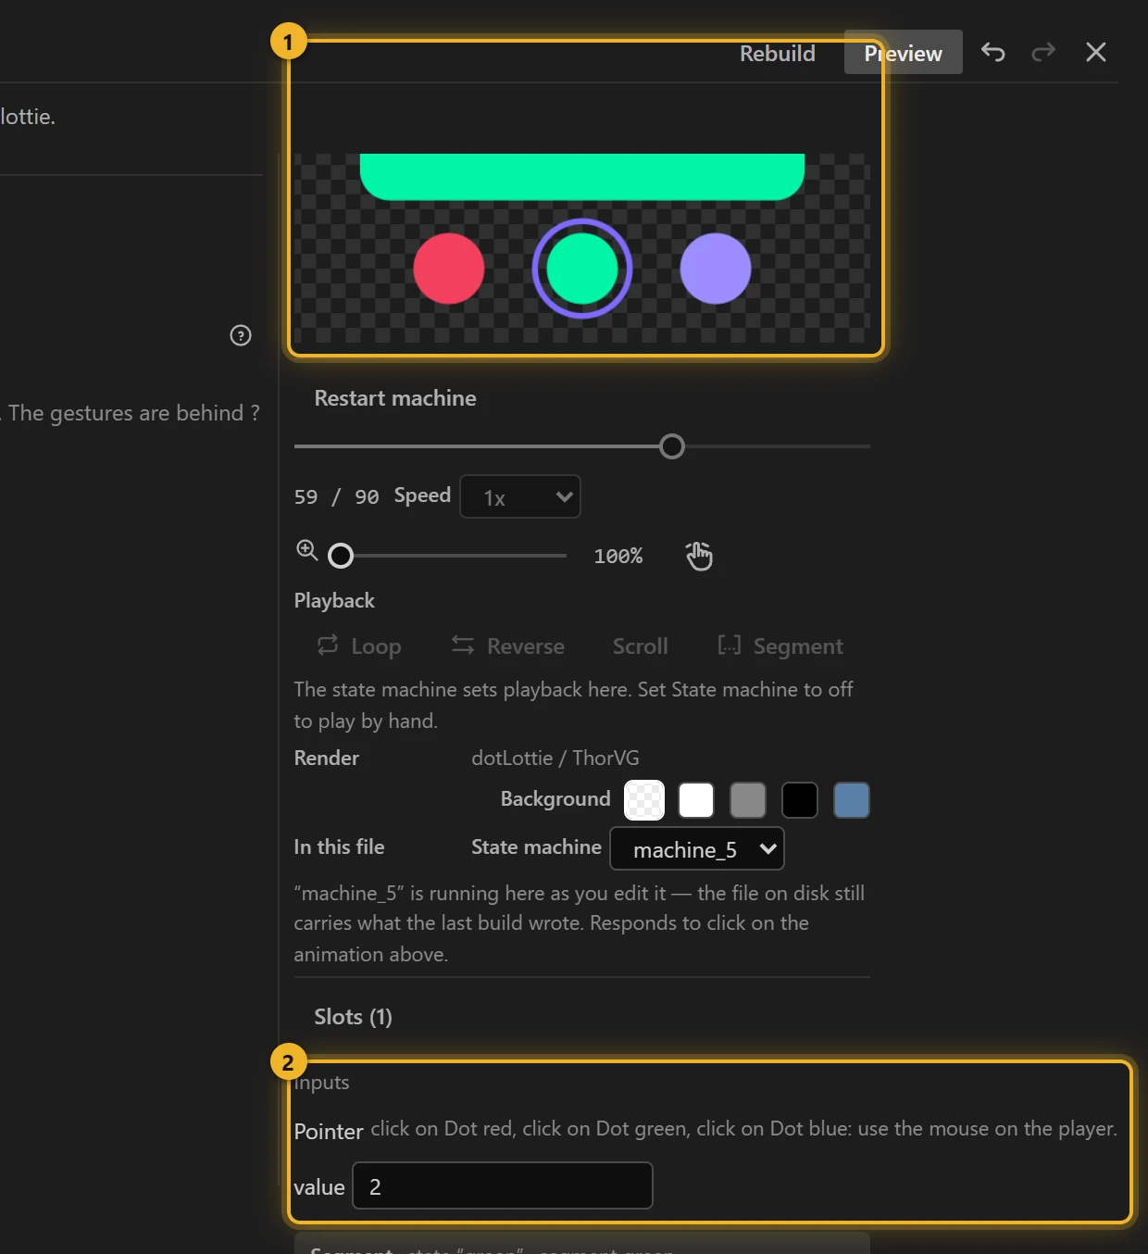This screenshot has height=1254, width=1148.
Task: Open the help question mark icon
Action: click(x=241, y=335)
